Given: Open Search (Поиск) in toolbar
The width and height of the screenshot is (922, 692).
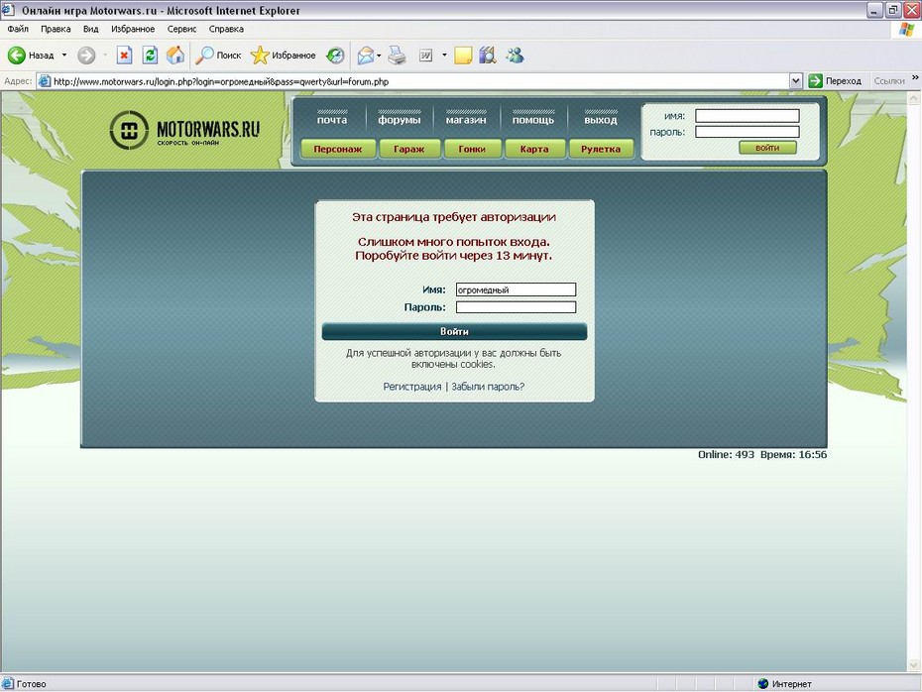Looking at the screenshot, I should 218,56.
